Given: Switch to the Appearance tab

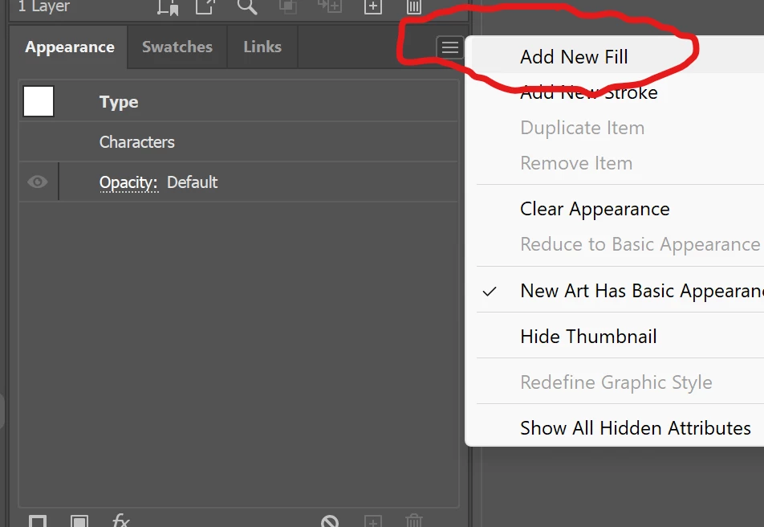Looking at the screenshot, I should [x=70, y=47].
